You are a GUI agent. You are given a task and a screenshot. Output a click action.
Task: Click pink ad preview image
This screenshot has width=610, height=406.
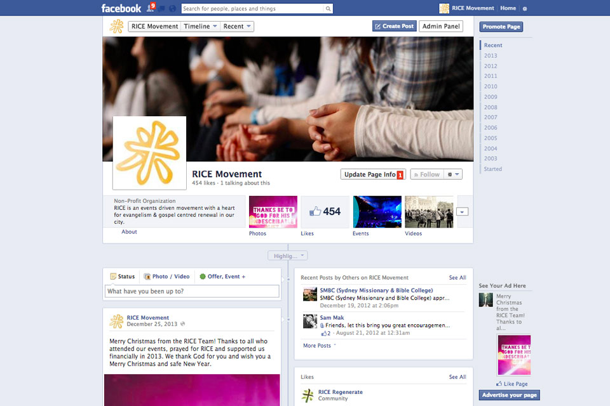click(x=514, y=355)
